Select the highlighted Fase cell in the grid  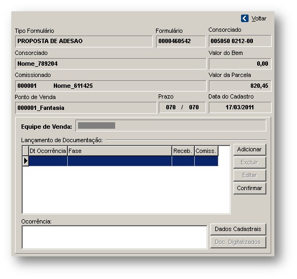pos(119,161)
